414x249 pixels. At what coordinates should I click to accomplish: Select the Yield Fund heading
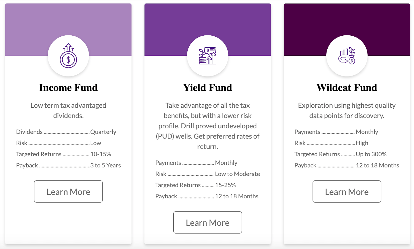click(x=208, y=88)
